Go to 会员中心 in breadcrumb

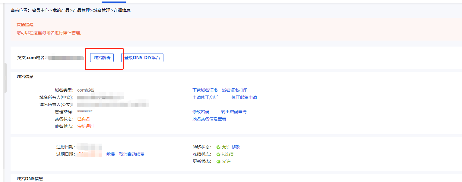40,10
